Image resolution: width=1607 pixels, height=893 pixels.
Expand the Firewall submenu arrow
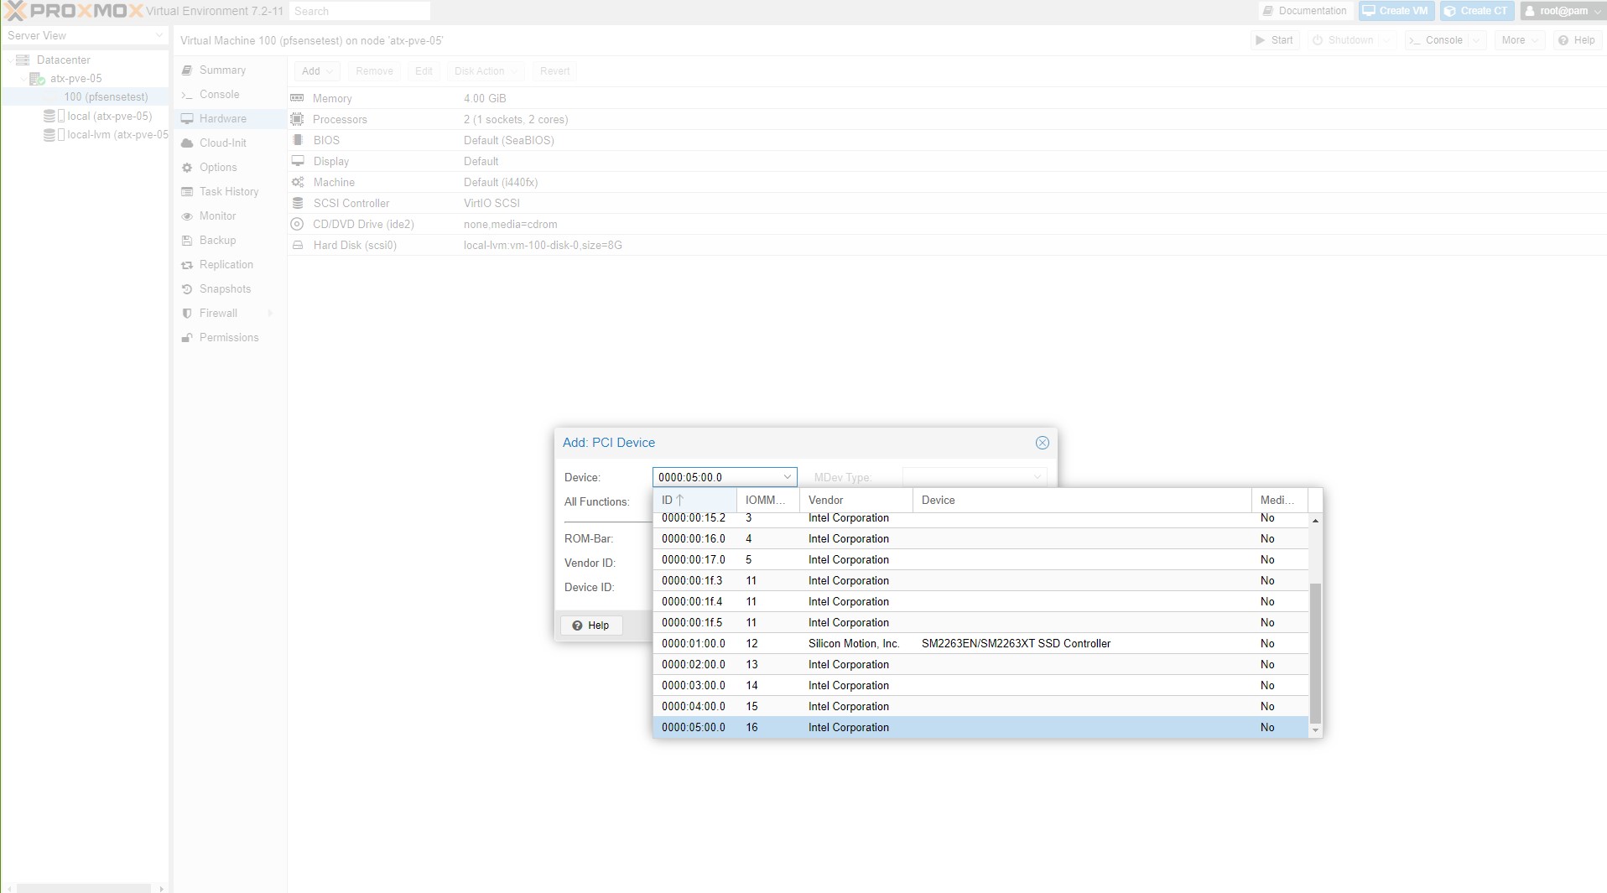click(x=270, y=314)
